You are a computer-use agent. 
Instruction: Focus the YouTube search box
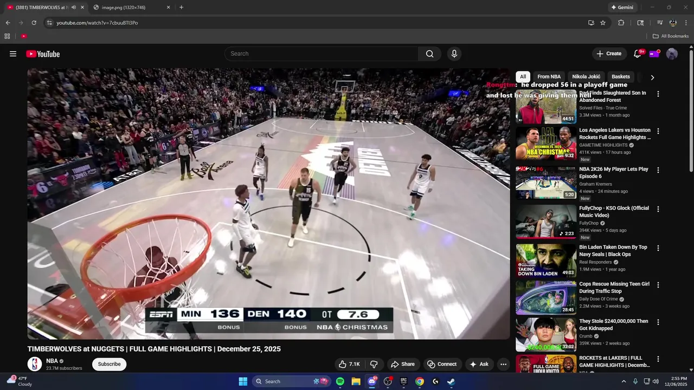pos(321,54)
